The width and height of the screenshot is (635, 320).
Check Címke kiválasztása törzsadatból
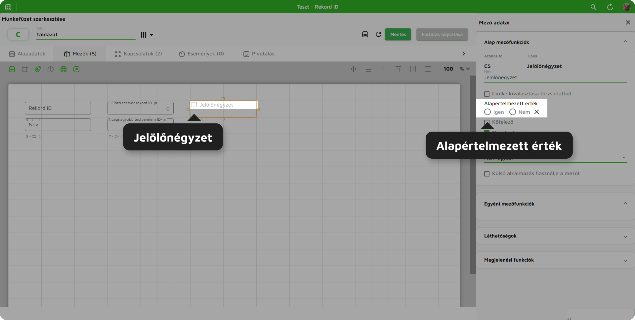click(487, 94)
